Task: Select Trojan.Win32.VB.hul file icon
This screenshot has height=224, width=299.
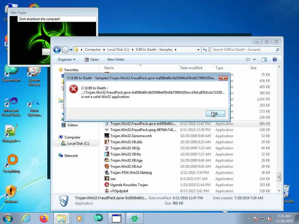Action: point(107,166)
